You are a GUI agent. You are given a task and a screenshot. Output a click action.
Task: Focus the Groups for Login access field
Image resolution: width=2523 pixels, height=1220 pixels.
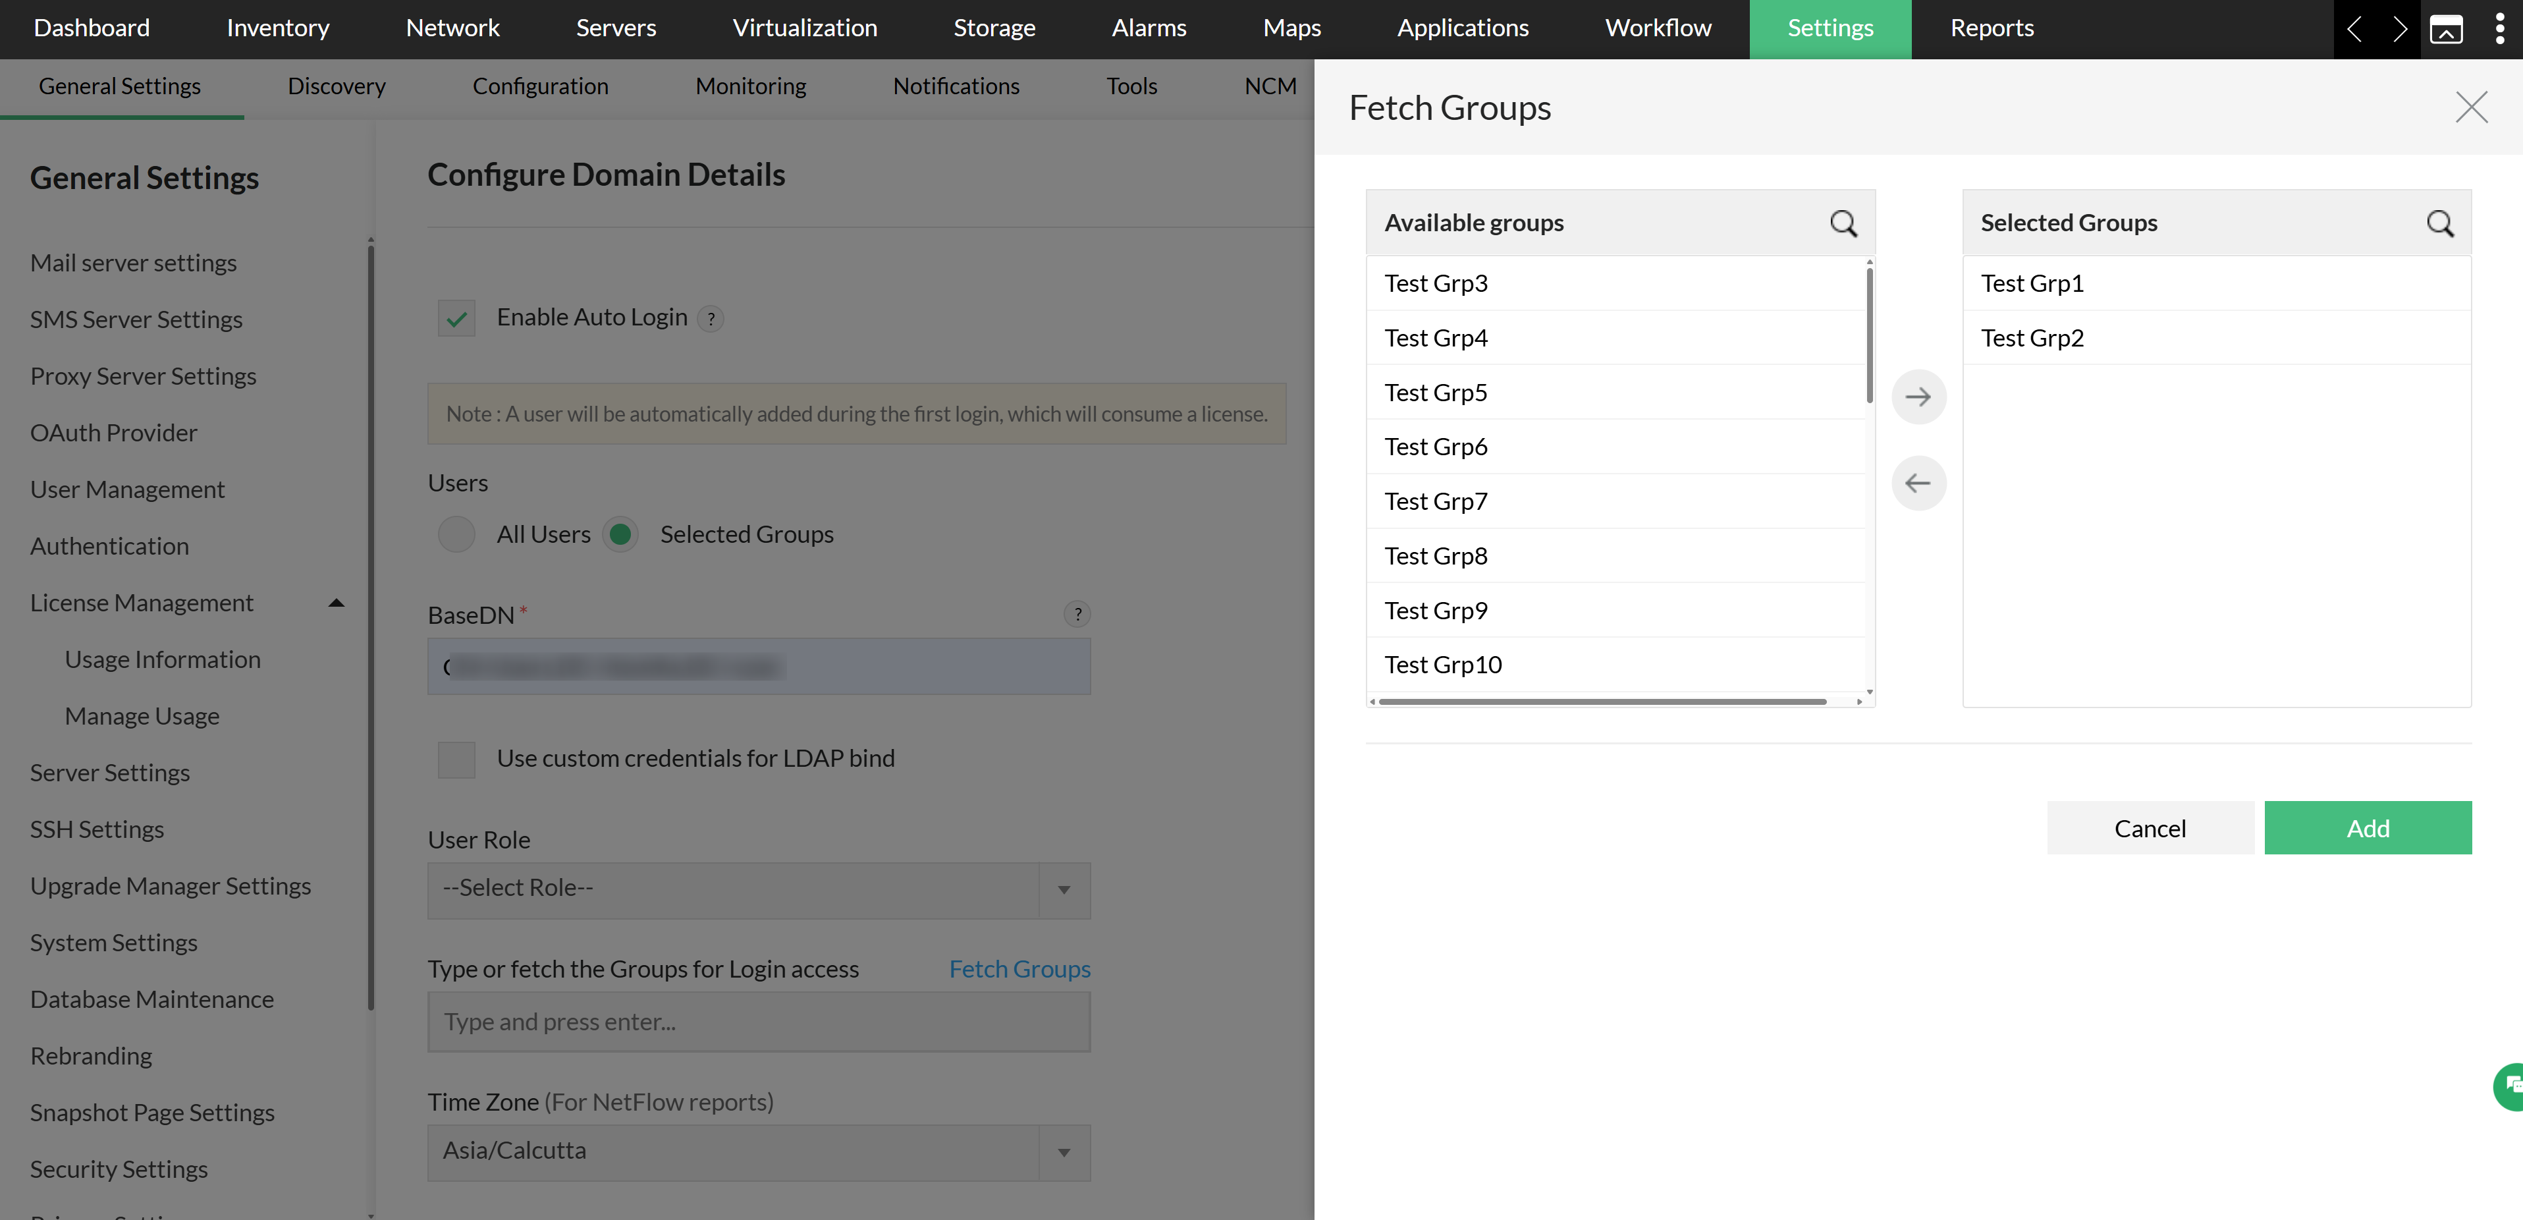(x=759, y=1022)
